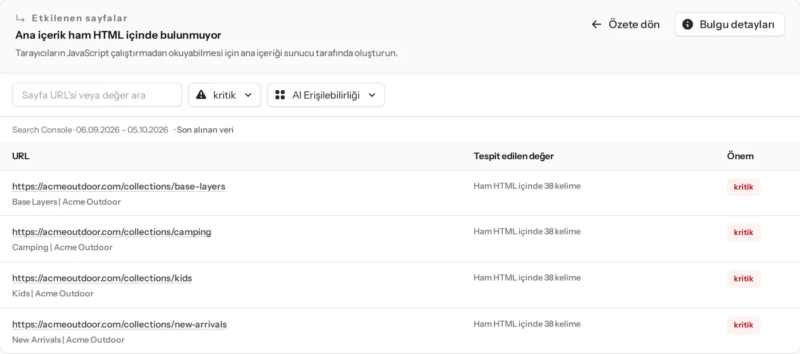Click the kritik badge in camping row

(x=743, y=232)
